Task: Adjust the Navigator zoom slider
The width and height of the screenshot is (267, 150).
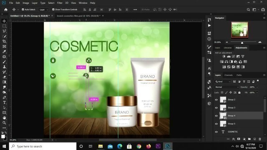Action: point(242,42)
